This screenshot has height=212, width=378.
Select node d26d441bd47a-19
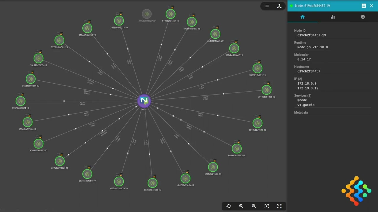pos(119,181)
